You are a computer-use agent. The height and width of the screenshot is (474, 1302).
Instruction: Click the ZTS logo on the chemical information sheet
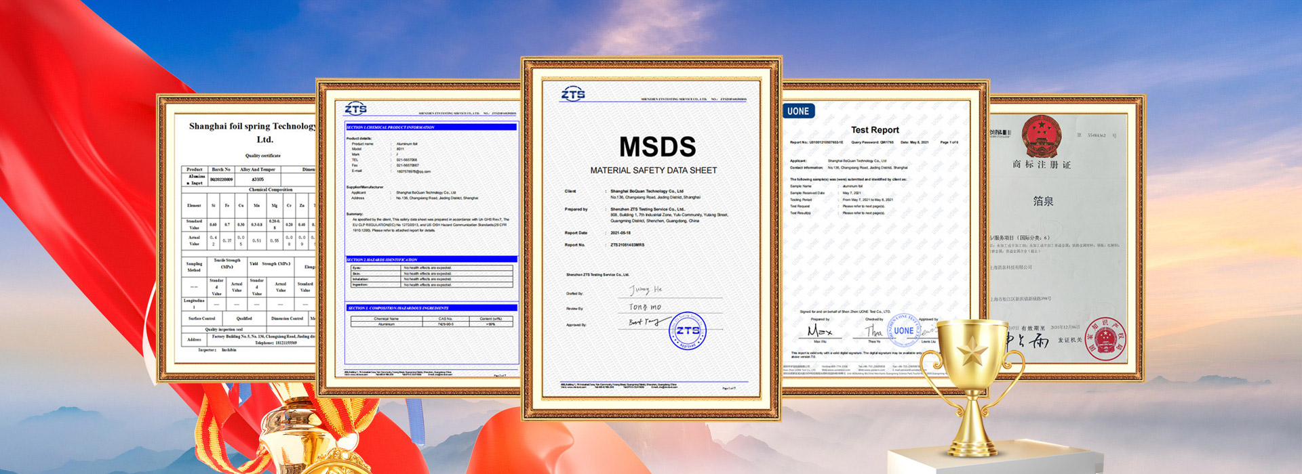click(355, 108)
